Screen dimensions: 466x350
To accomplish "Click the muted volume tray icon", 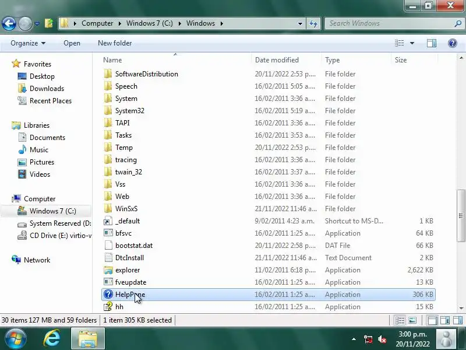I will pos(382,339).
